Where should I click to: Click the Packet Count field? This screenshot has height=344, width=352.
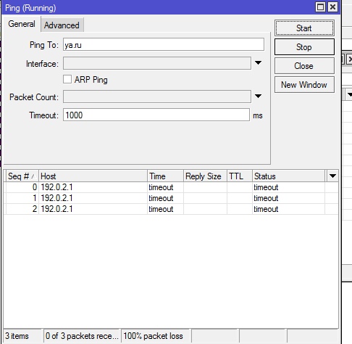[157, 97]
